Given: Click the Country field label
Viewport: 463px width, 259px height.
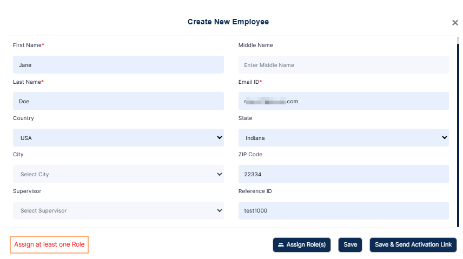Looking at the screenshot, I should click(x=23, y=118).
